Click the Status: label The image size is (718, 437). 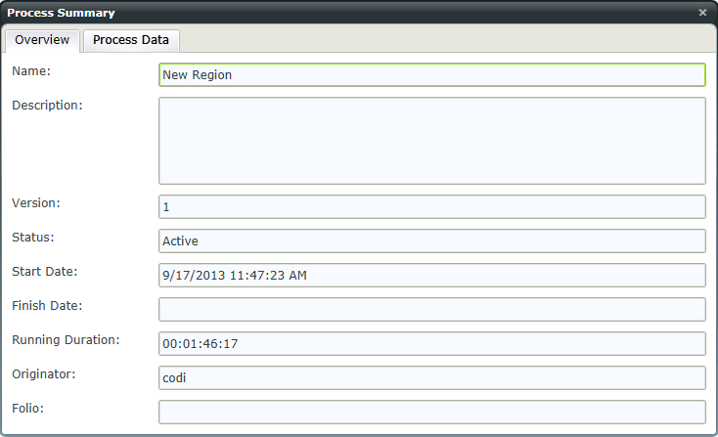click(x=33, y=238)
